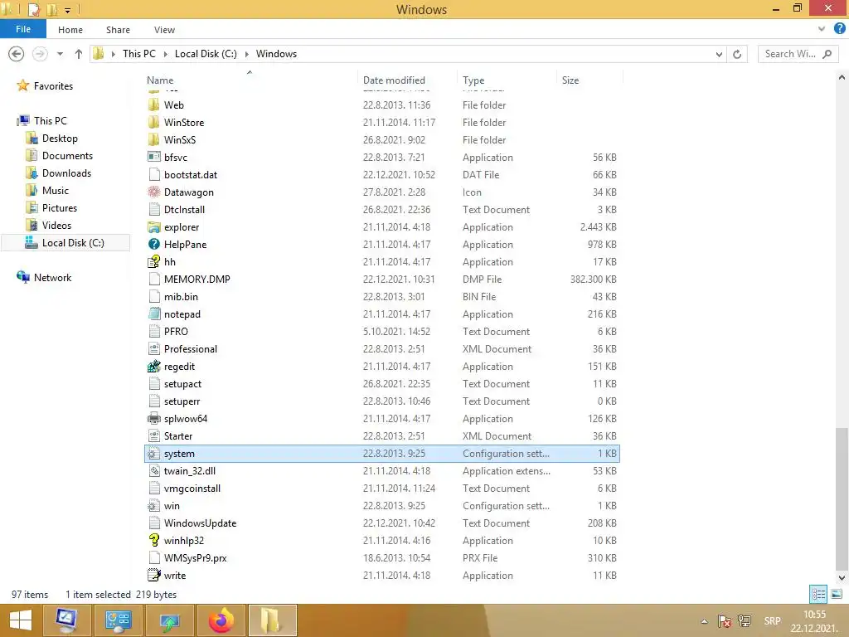
Task: Open the Home ribbon tab
Action: click(x=70, y=30)
